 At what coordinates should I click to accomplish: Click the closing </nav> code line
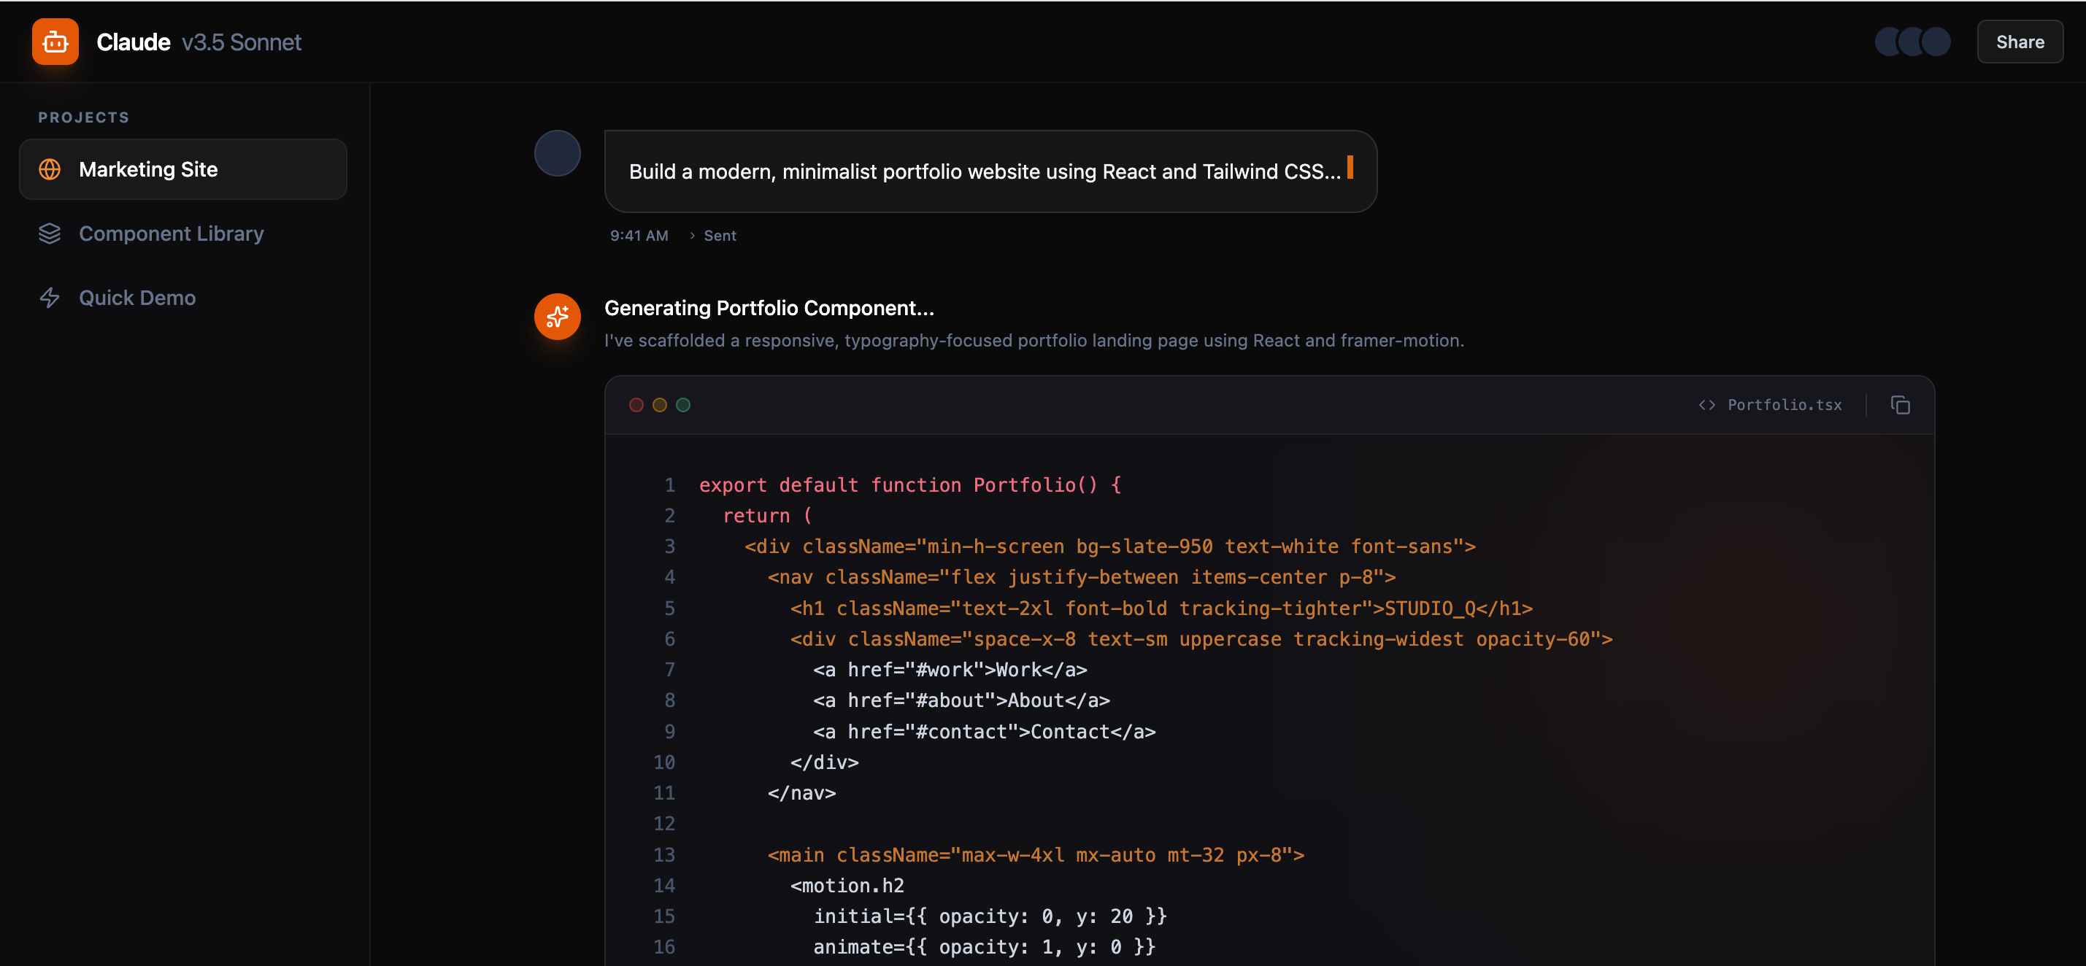[801, 793]
